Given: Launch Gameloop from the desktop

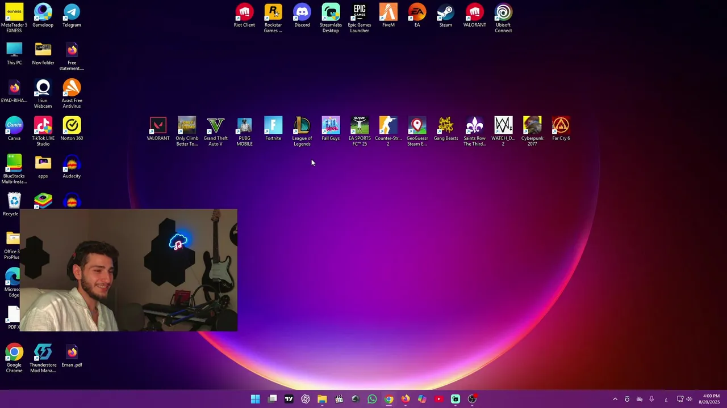Looking at the screenshot, I should 43,15.
